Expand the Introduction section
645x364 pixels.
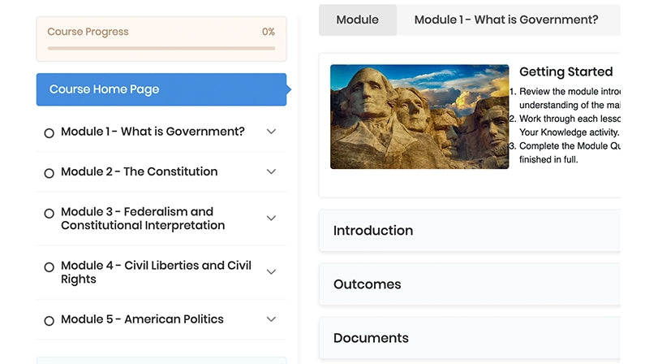tap(471, 231)
